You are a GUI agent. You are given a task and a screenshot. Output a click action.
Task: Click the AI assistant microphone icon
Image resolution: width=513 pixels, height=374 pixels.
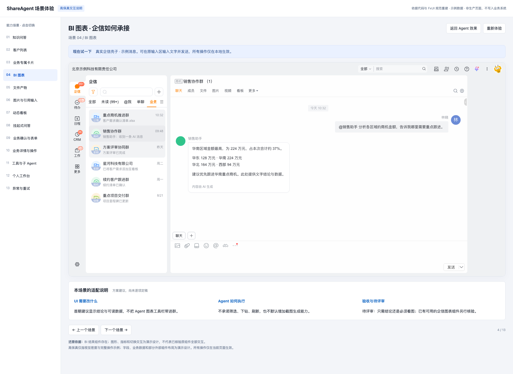tap(477, 69)
